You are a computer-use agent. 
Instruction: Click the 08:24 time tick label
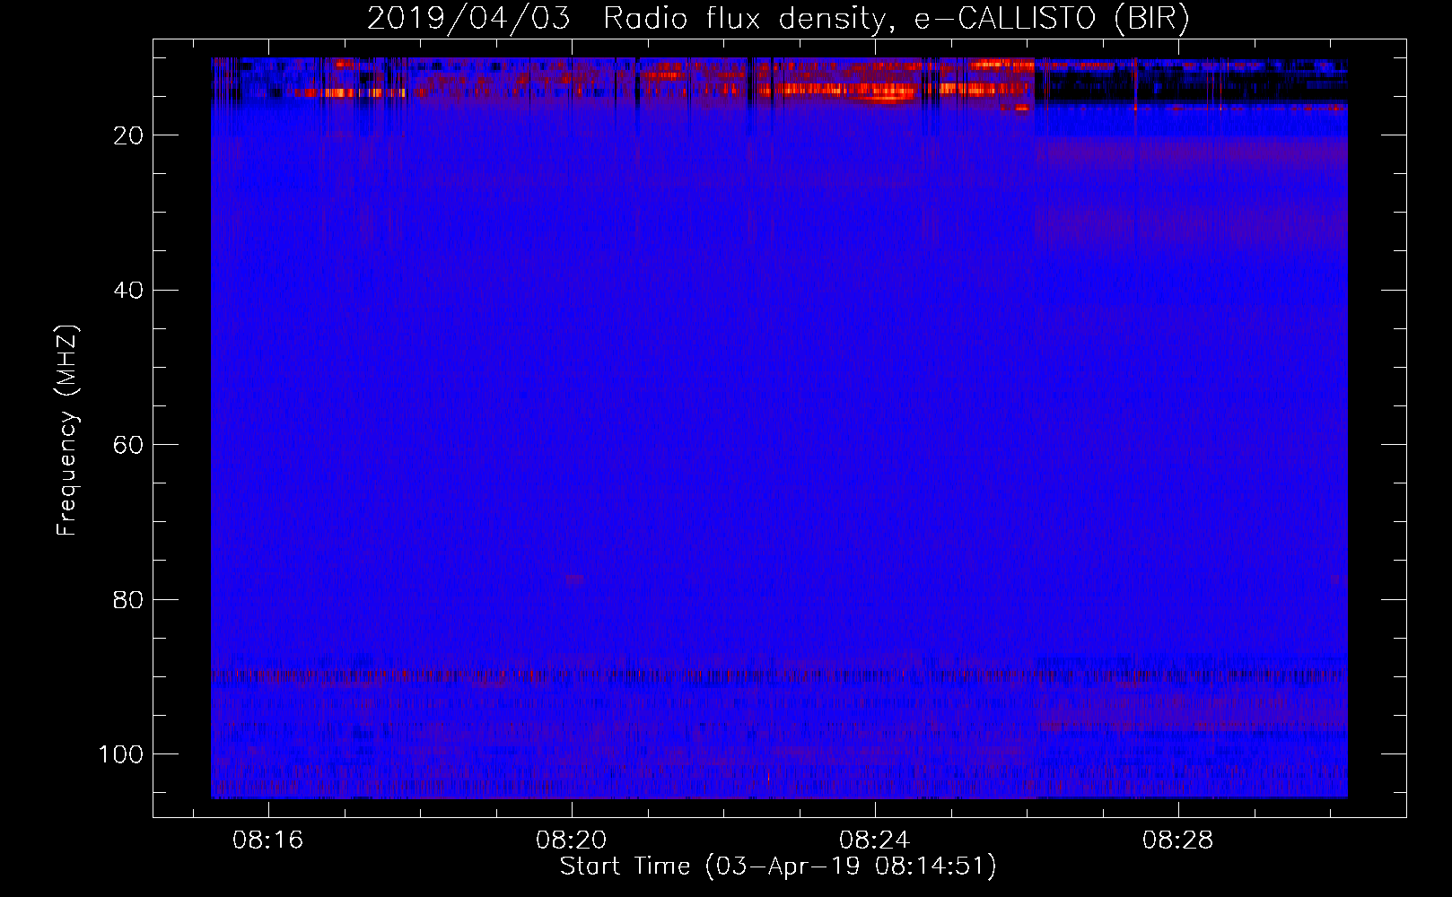point(874,840)
